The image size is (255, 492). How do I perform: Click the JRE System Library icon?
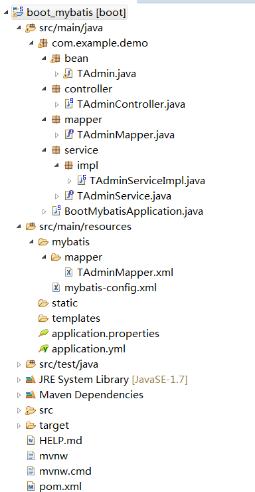tap(31, 380)
